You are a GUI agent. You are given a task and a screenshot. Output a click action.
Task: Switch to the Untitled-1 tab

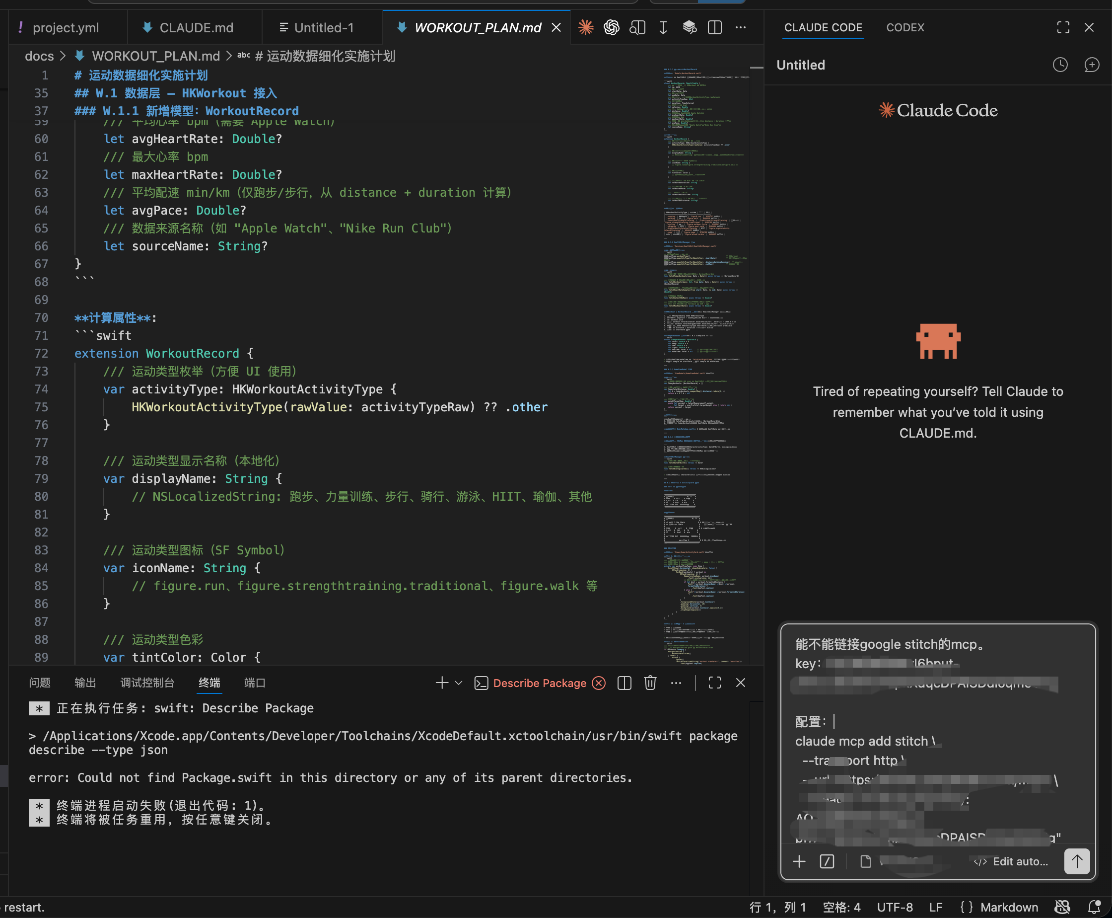tap(324, 27)
